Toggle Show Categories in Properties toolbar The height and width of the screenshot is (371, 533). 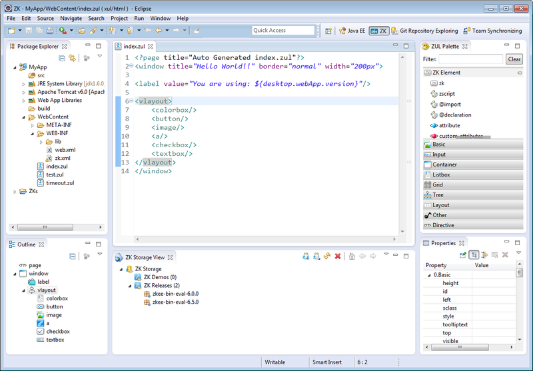pyautogui.click(x=474, y=255)
